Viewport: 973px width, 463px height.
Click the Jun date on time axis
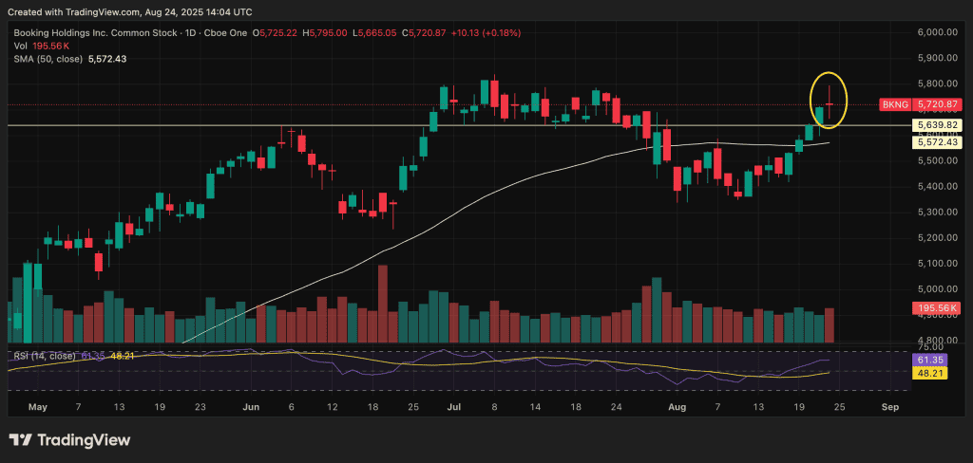[x=250, y=407]
